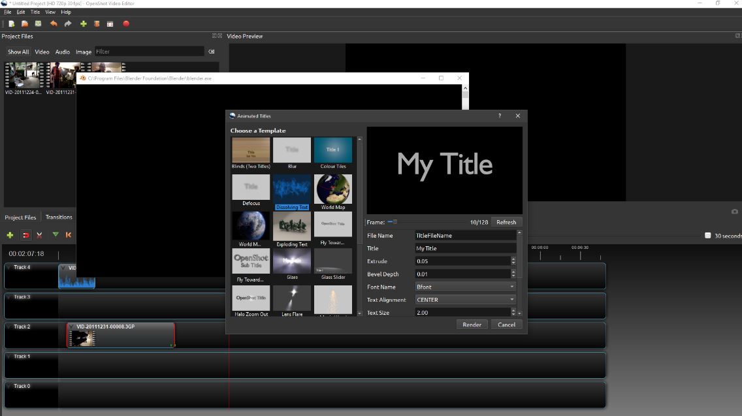Screen dimensions: 742x416
Task: Increase the Bevel Depth value with stepper
Action: pos(513,272)
